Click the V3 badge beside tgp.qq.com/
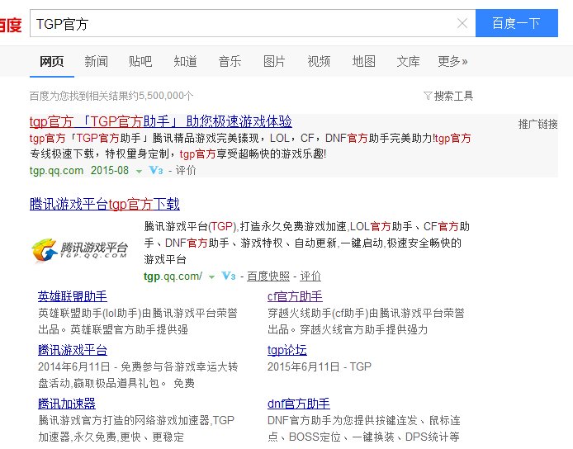Image resolution: width=573 pixels, height=449 pixels. click(229, 276)
